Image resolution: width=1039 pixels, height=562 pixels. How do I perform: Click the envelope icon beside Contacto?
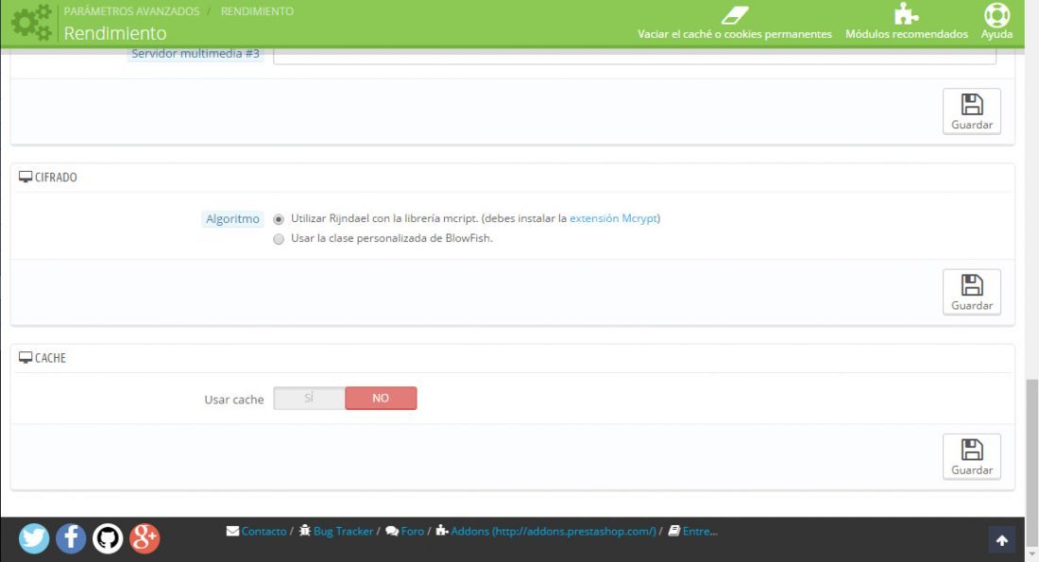coord(232,531)
